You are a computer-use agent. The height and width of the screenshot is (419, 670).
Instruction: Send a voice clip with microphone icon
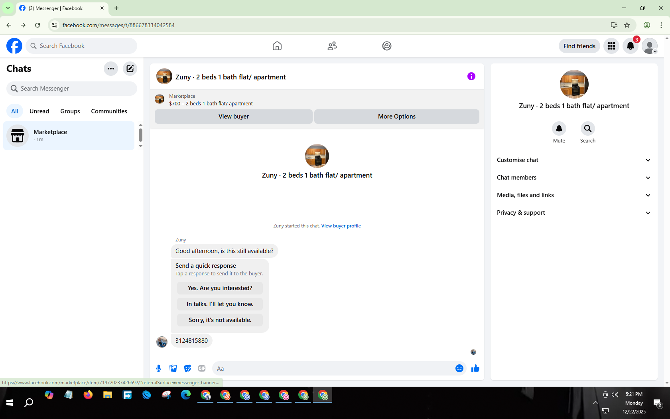click(x=159, y=368)
